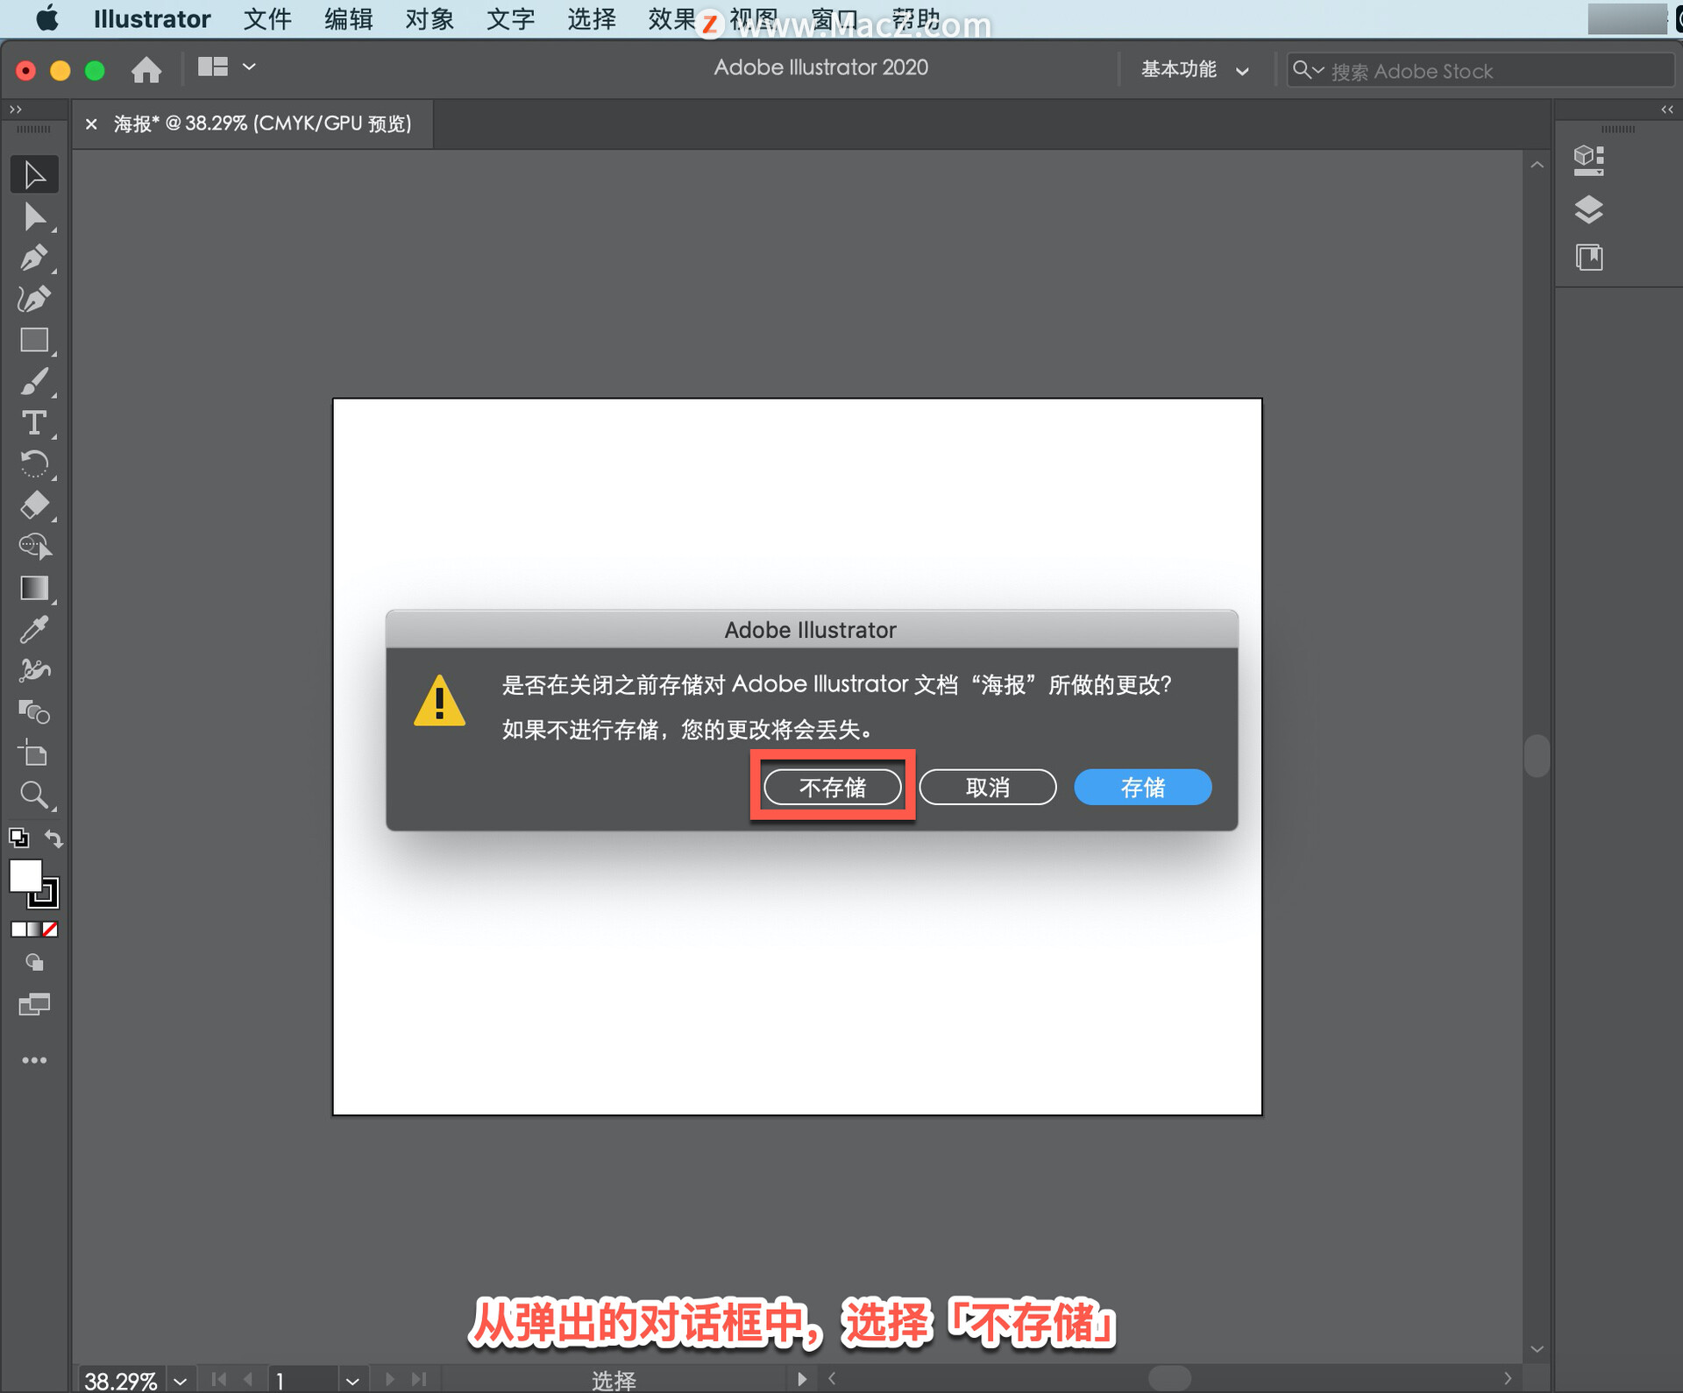Select the Gradient tool

pos(33,588)
